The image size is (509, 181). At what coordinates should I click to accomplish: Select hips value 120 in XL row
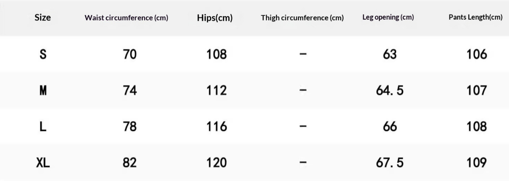click(217, 163)
